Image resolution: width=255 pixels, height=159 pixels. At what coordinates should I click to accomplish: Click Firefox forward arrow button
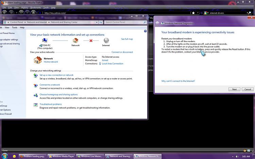[11, 13]
